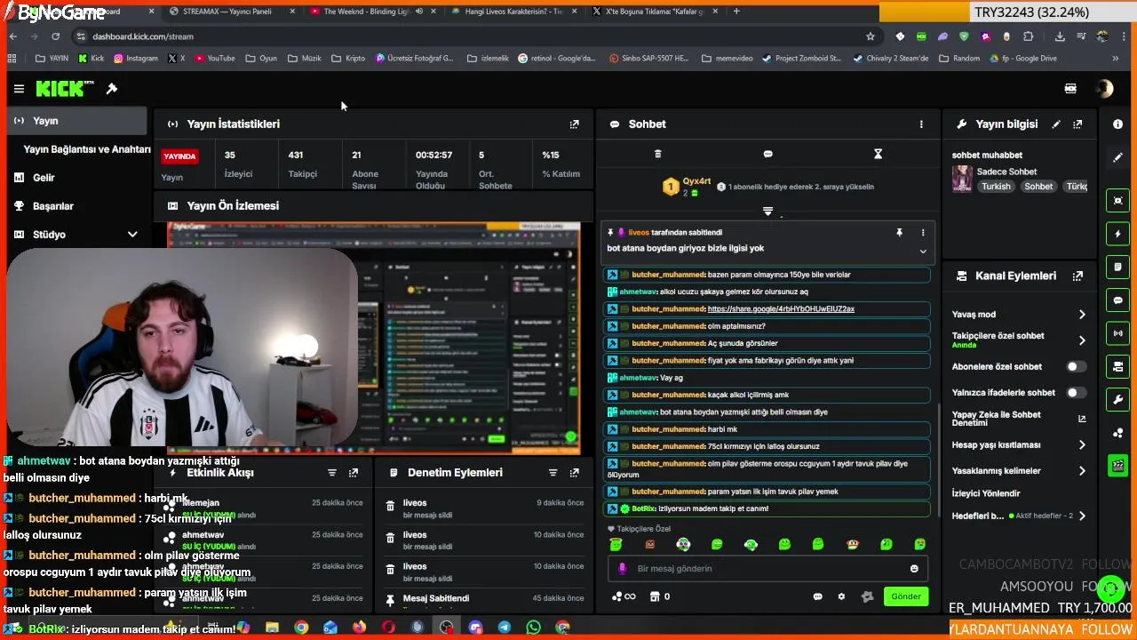Click the Gönder send button
This screenshot has width=1137, height=640.
click(905, 596)
